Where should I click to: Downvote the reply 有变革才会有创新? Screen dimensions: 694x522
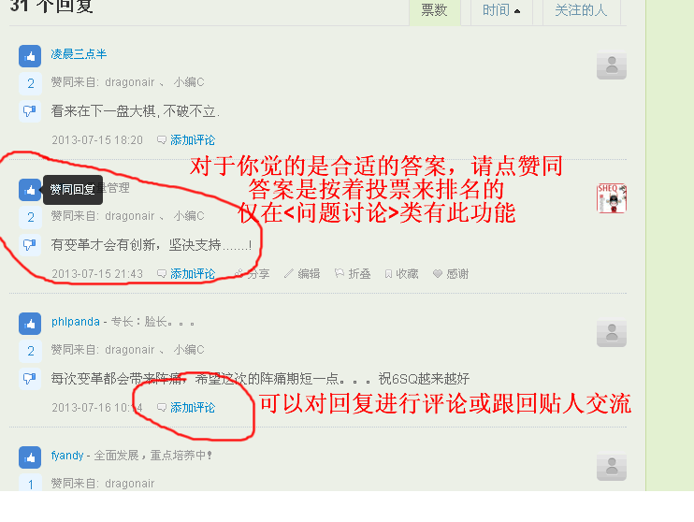click(x=30, y=244)
